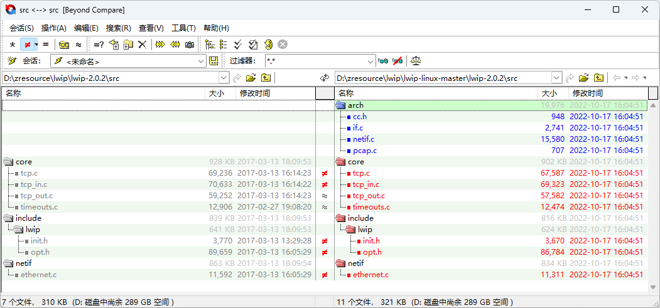Viewport: 660px width, 308px height.
Task: Click the left pane 大小 column header
Action: click(220, 93)
